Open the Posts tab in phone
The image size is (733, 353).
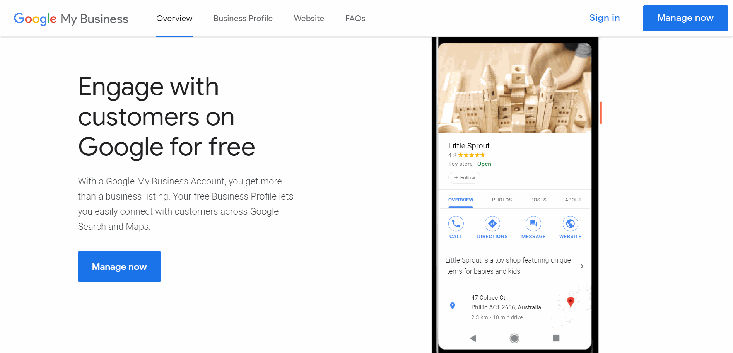point(538,200)
